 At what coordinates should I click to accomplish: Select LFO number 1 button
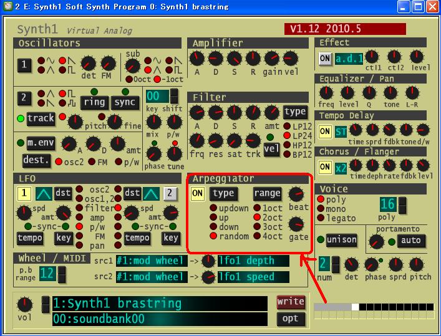point(24,193)
